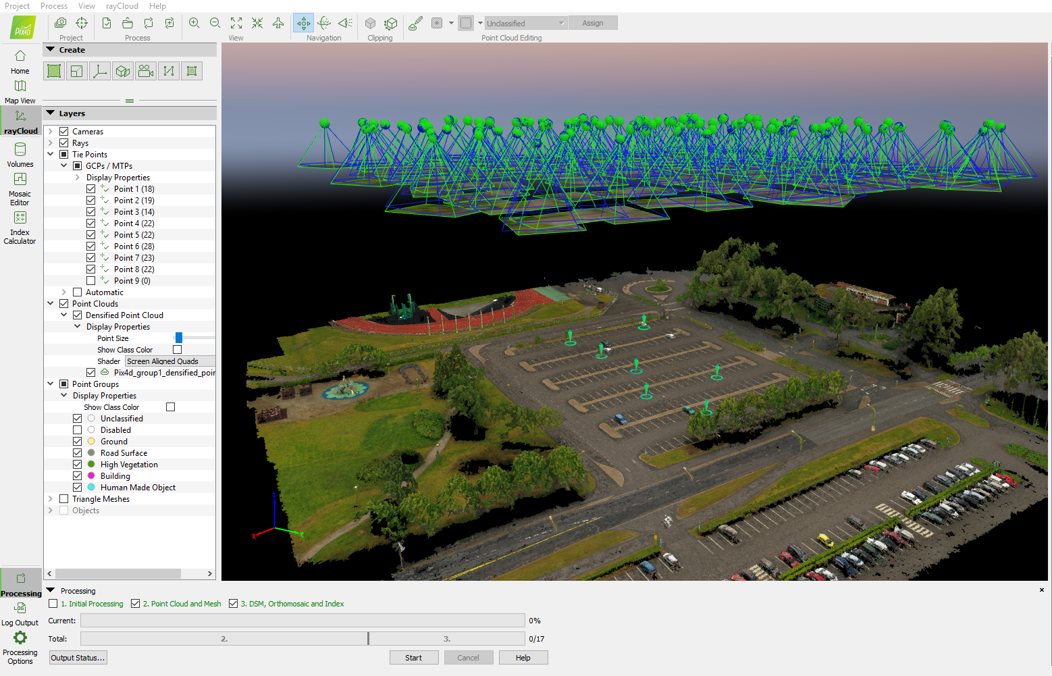Screen dimensions: 1052x676
Task: Check the 1. Initial Processing checkbox
Action: click(53, 604)
